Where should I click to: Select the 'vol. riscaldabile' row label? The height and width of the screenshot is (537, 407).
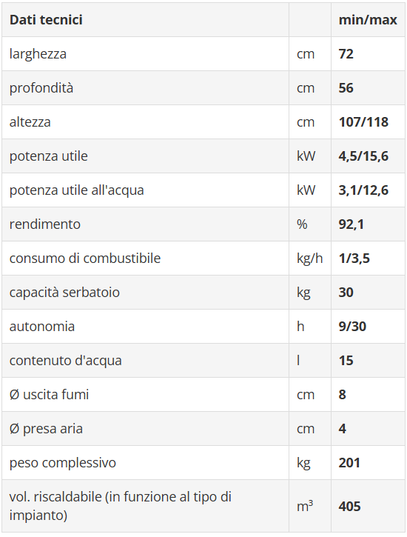(121, 506)
